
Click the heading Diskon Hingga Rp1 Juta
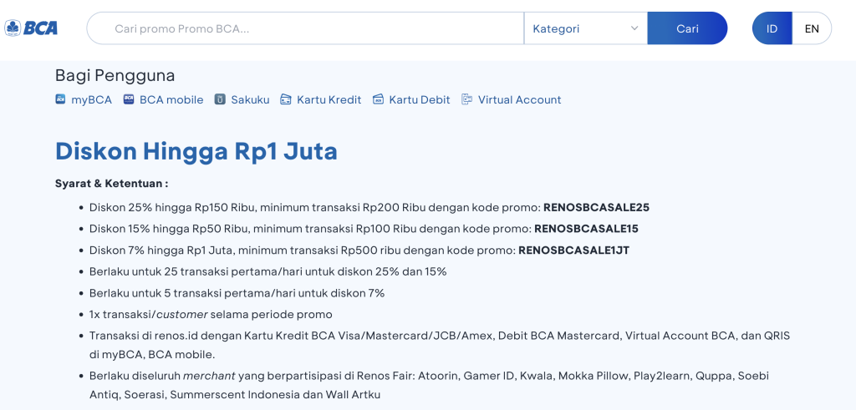pos(196,151)
